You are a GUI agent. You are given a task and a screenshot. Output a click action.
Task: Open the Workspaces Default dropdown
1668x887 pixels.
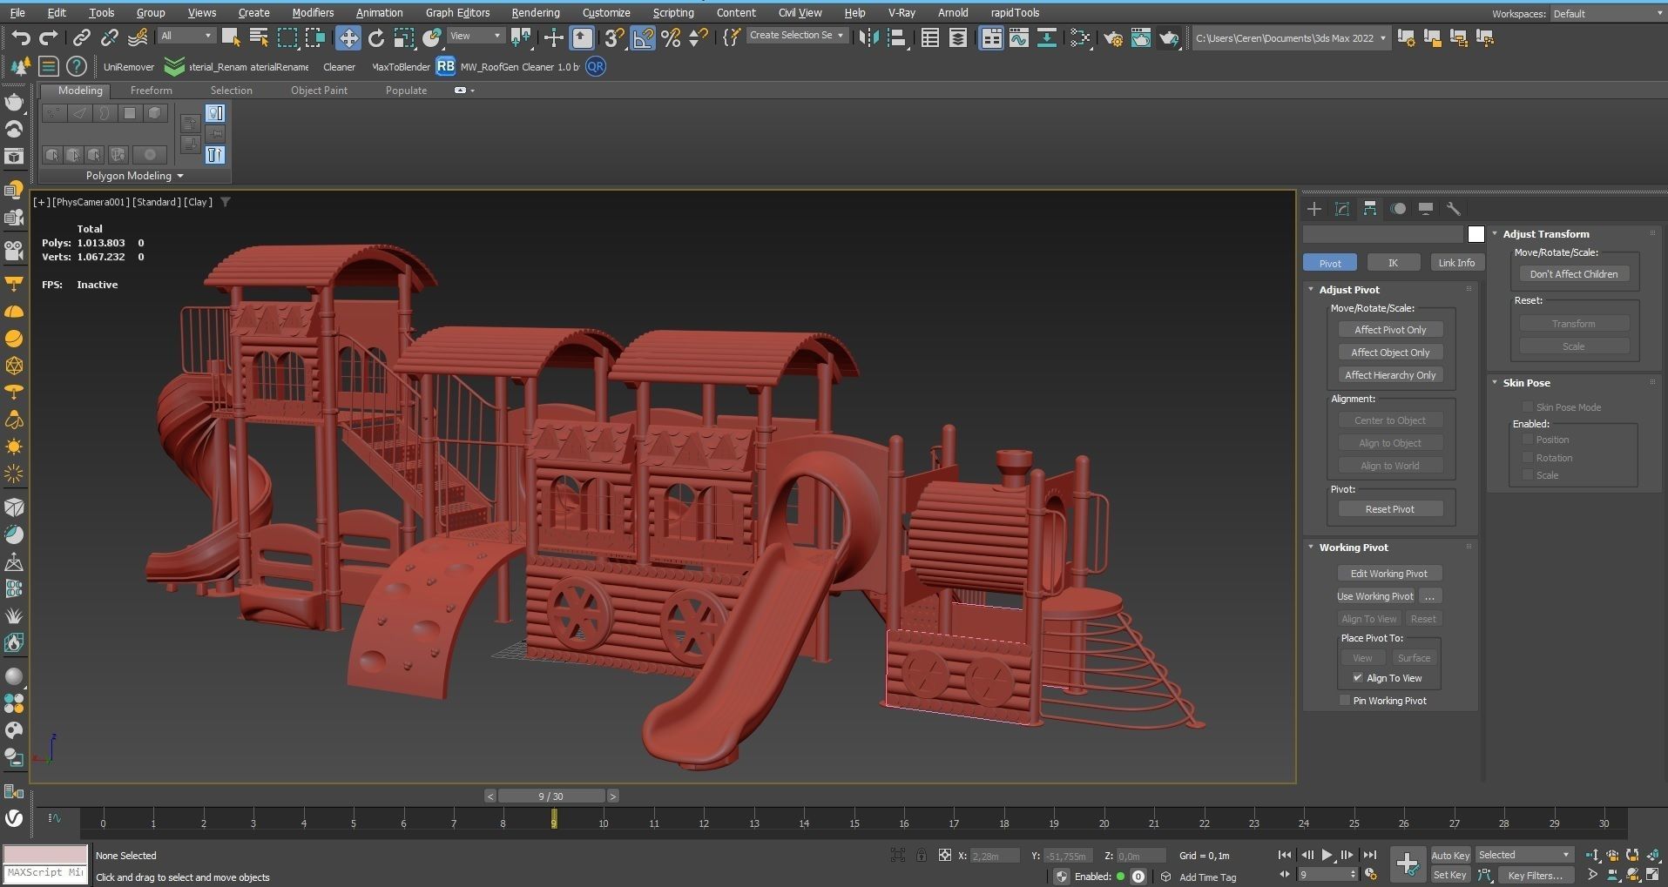tap(1607, 14)
